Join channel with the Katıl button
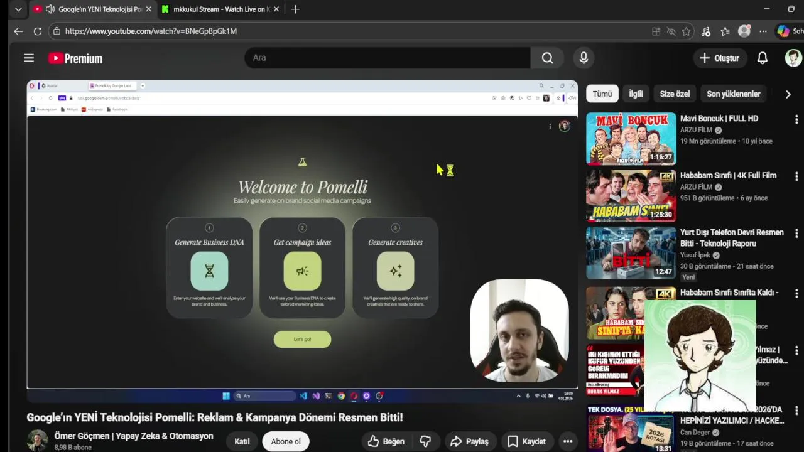Image resolution: width=804 pixels, height=452 pixels. (x=242, y=441)
